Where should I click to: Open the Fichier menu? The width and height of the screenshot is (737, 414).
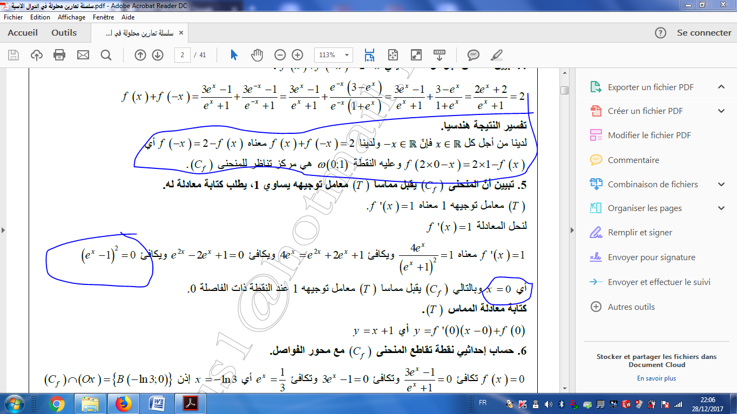[x=13, y=17]
